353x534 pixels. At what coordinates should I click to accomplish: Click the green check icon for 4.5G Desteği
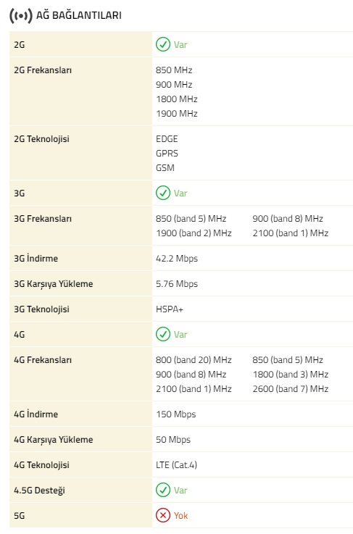click(163, 490)
